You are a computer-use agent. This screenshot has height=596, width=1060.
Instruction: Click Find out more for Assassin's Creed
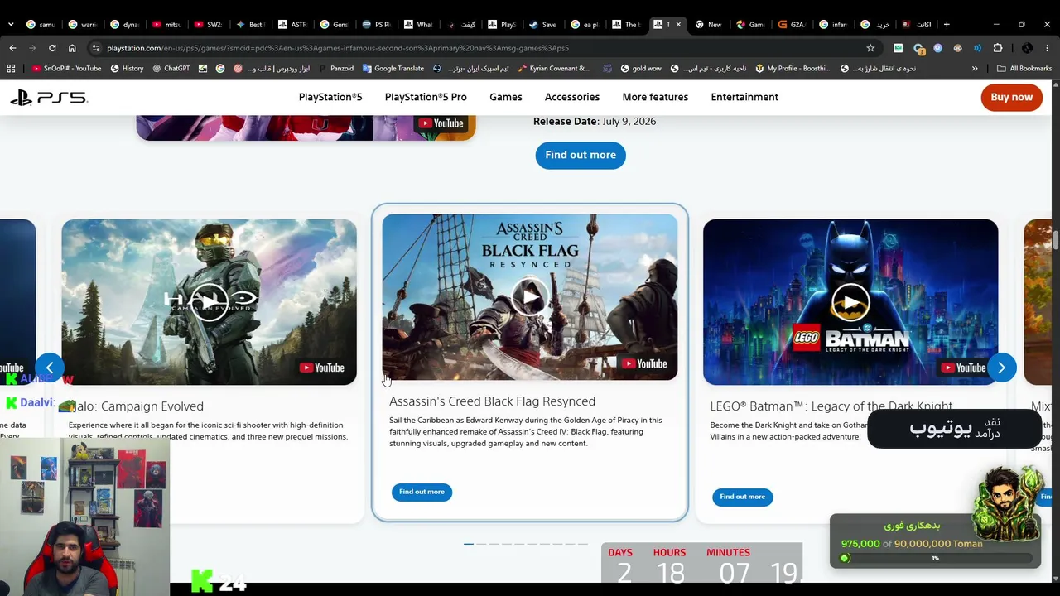pos(422,492)
